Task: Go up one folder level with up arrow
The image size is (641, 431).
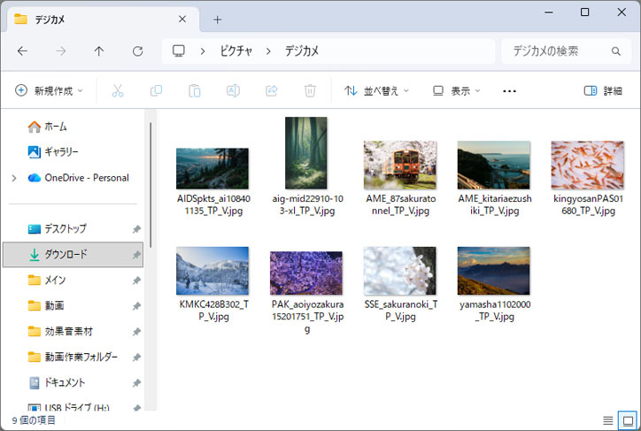Action: click(x=99, y=51)
